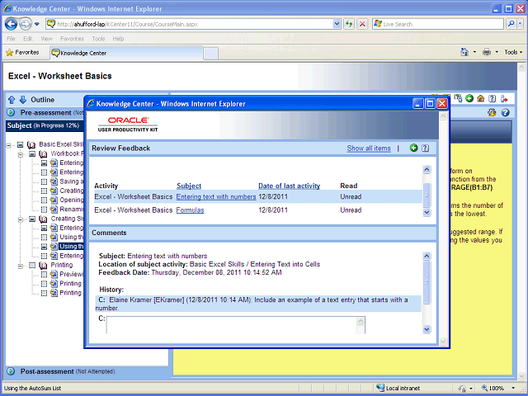Click the browser Forward arrow button
This screenshot has width=528, height=396.
click(x=25, y=24)
